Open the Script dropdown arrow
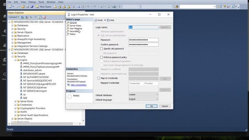Viewport: 249px width, 140px height. (x=105, y=20)
